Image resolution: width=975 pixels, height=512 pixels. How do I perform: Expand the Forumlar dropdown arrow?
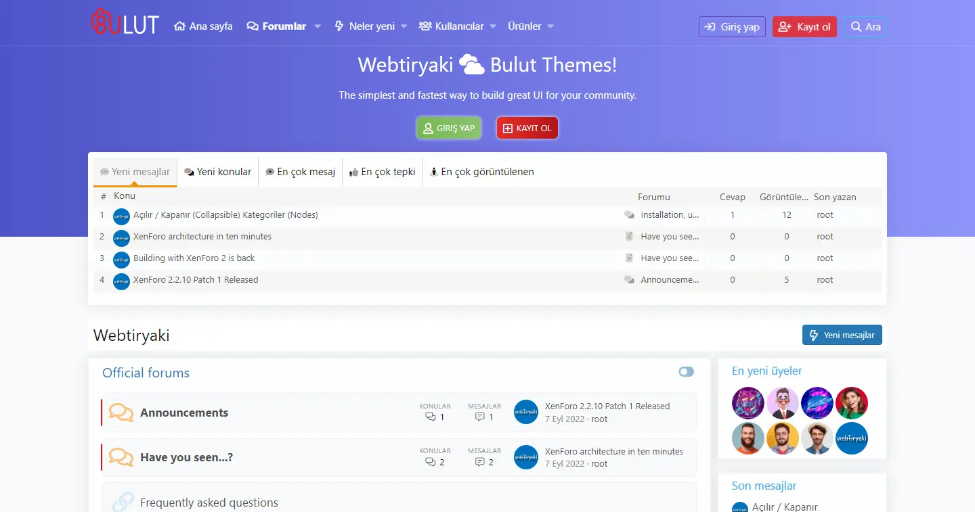[318, 27]
